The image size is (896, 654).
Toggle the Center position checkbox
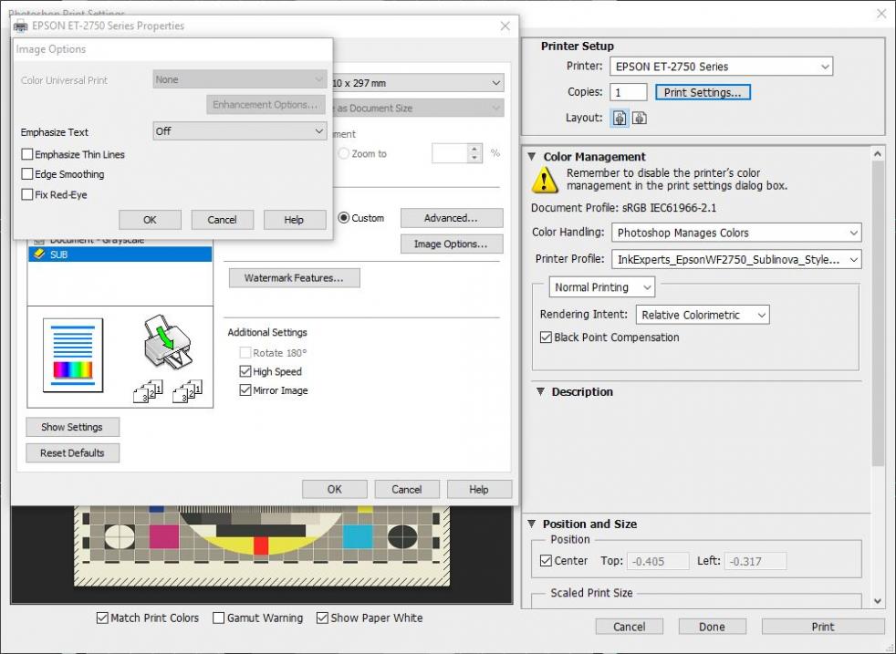point(546,560)
